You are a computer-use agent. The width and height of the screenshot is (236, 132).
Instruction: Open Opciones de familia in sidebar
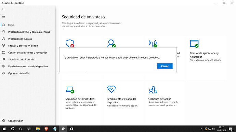point(19,73)
